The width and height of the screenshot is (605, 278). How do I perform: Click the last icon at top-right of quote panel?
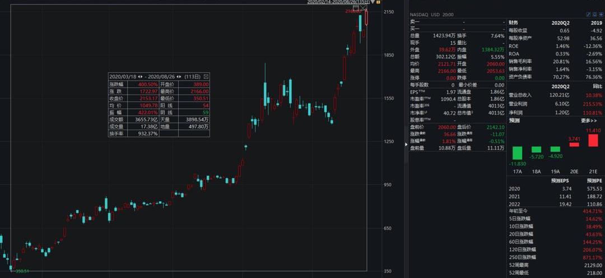600,15
